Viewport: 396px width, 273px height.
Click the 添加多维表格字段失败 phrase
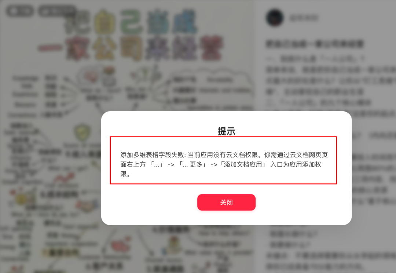click(152, 155)
